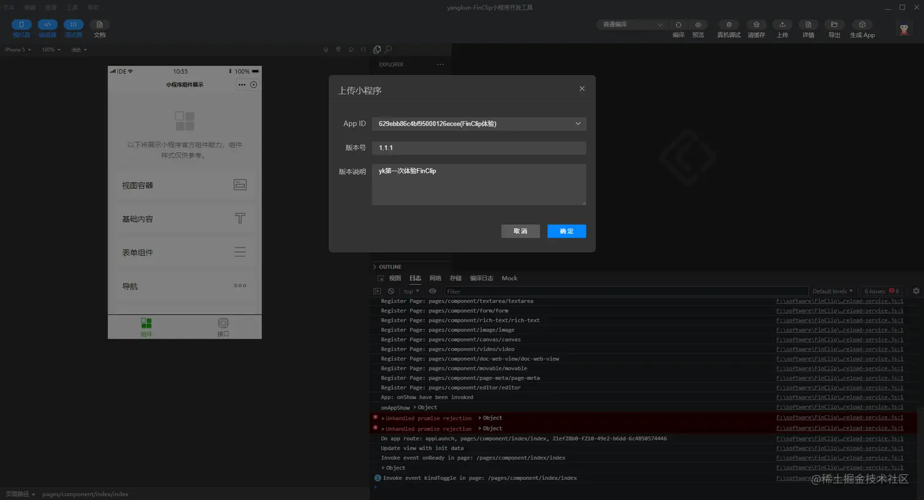924x500 pixels.
Task: Open the console settings gear icon
Action: pos(916,291)
